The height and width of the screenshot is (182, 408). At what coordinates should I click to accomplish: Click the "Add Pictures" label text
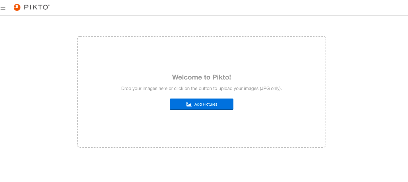click(206, 104)
